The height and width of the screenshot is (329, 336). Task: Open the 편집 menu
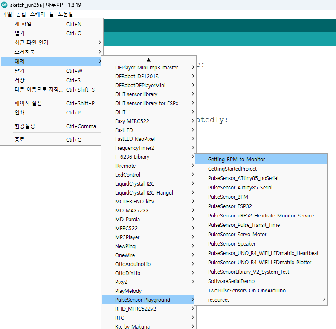[x=21, y=14]
